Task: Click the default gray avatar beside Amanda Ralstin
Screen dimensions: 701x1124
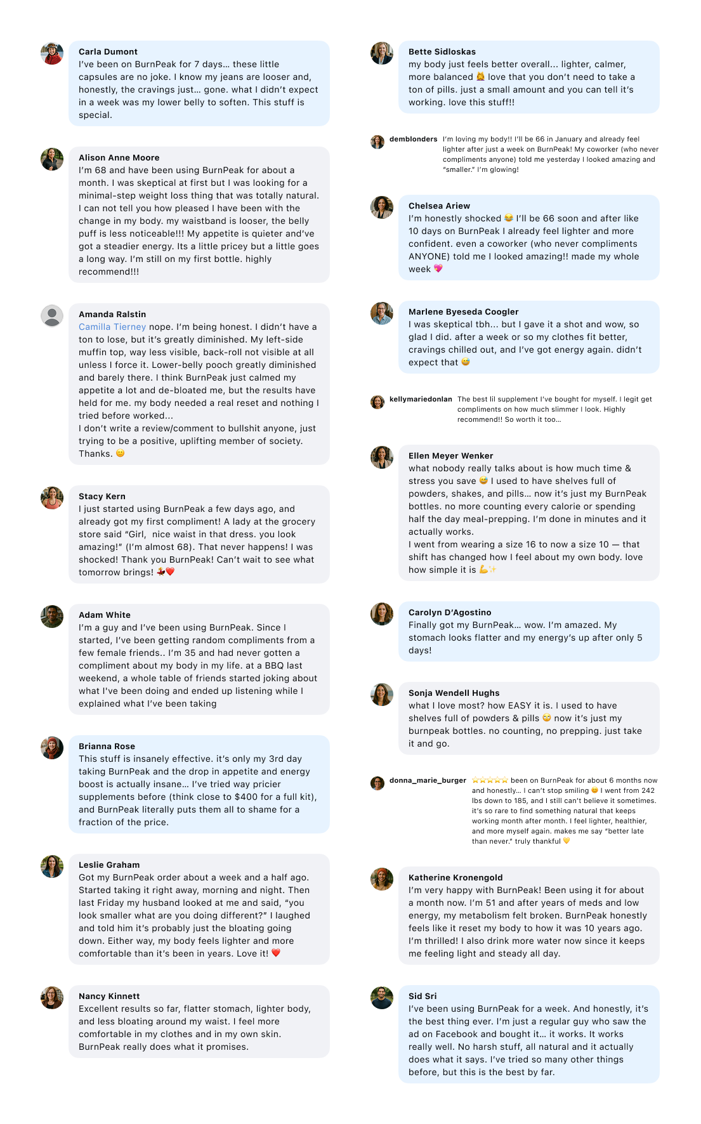Action: click(52, 316)
